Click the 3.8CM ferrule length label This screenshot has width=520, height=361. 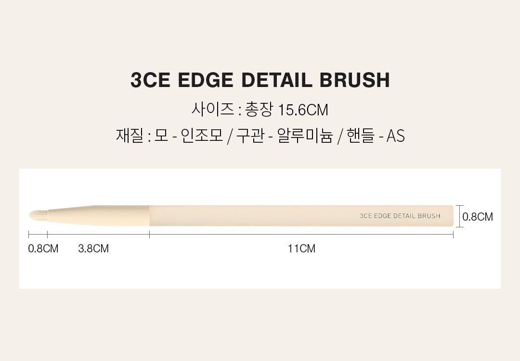[x=93, y=249]
